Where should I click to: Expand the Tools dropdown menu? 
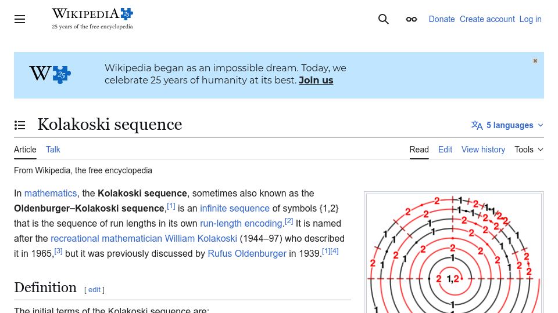tap(529, 150)
